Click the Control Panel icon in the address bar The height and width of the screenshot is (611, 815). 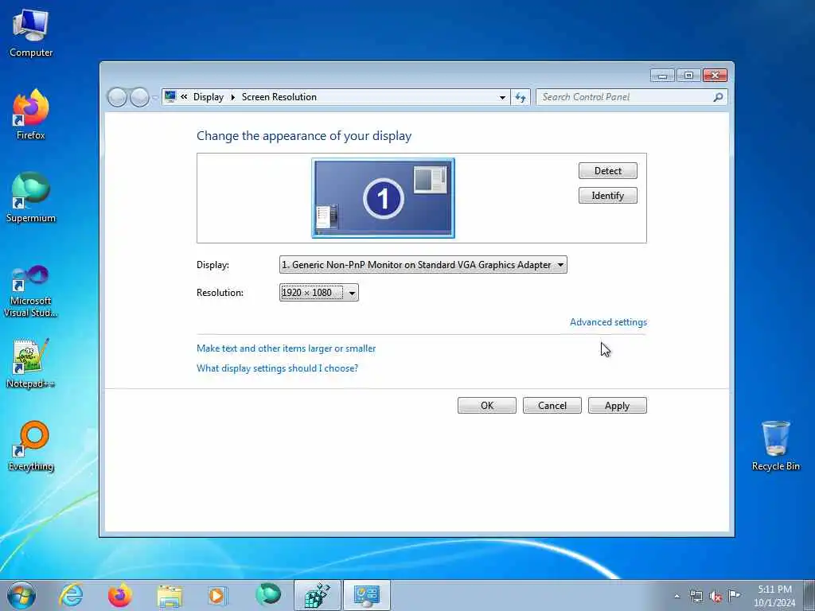coord(170,96)
